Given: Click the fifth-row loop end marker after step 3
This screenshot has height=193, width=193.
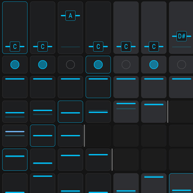Looking at the screenshot, I should tap(84, 135).
